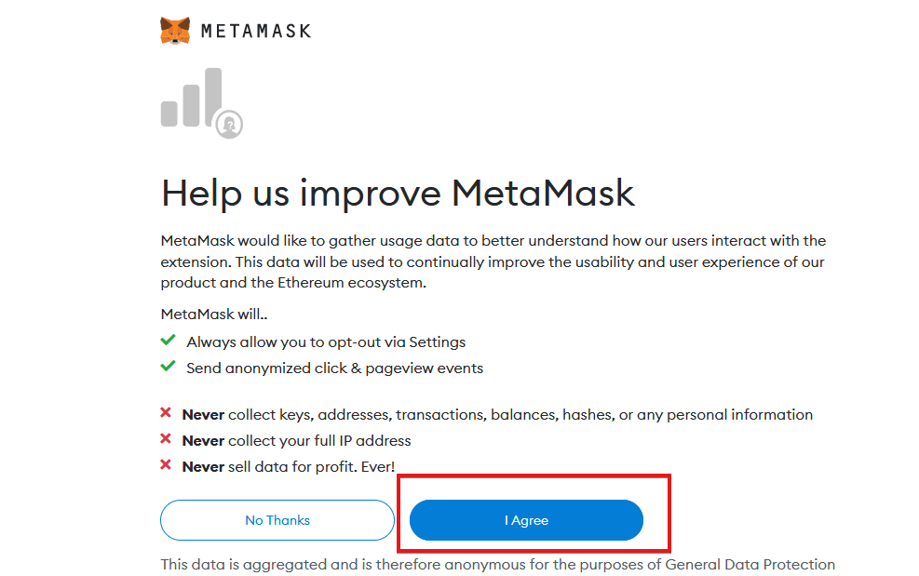Screen dimensions: 919x576
Task: Click 'Never sell data for profit. Ever!' text
Action: 289,467
